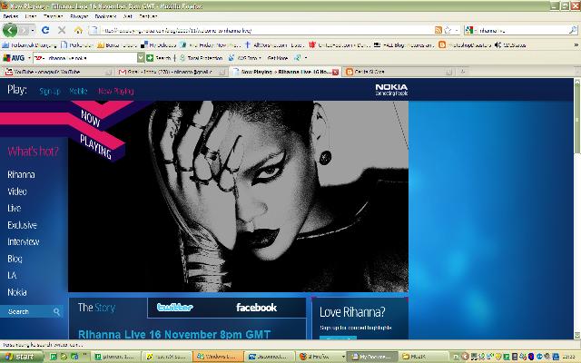Click the Nokia Connecting People logo
This screenshot has width=581, height=363.
(x=391, y=90)
